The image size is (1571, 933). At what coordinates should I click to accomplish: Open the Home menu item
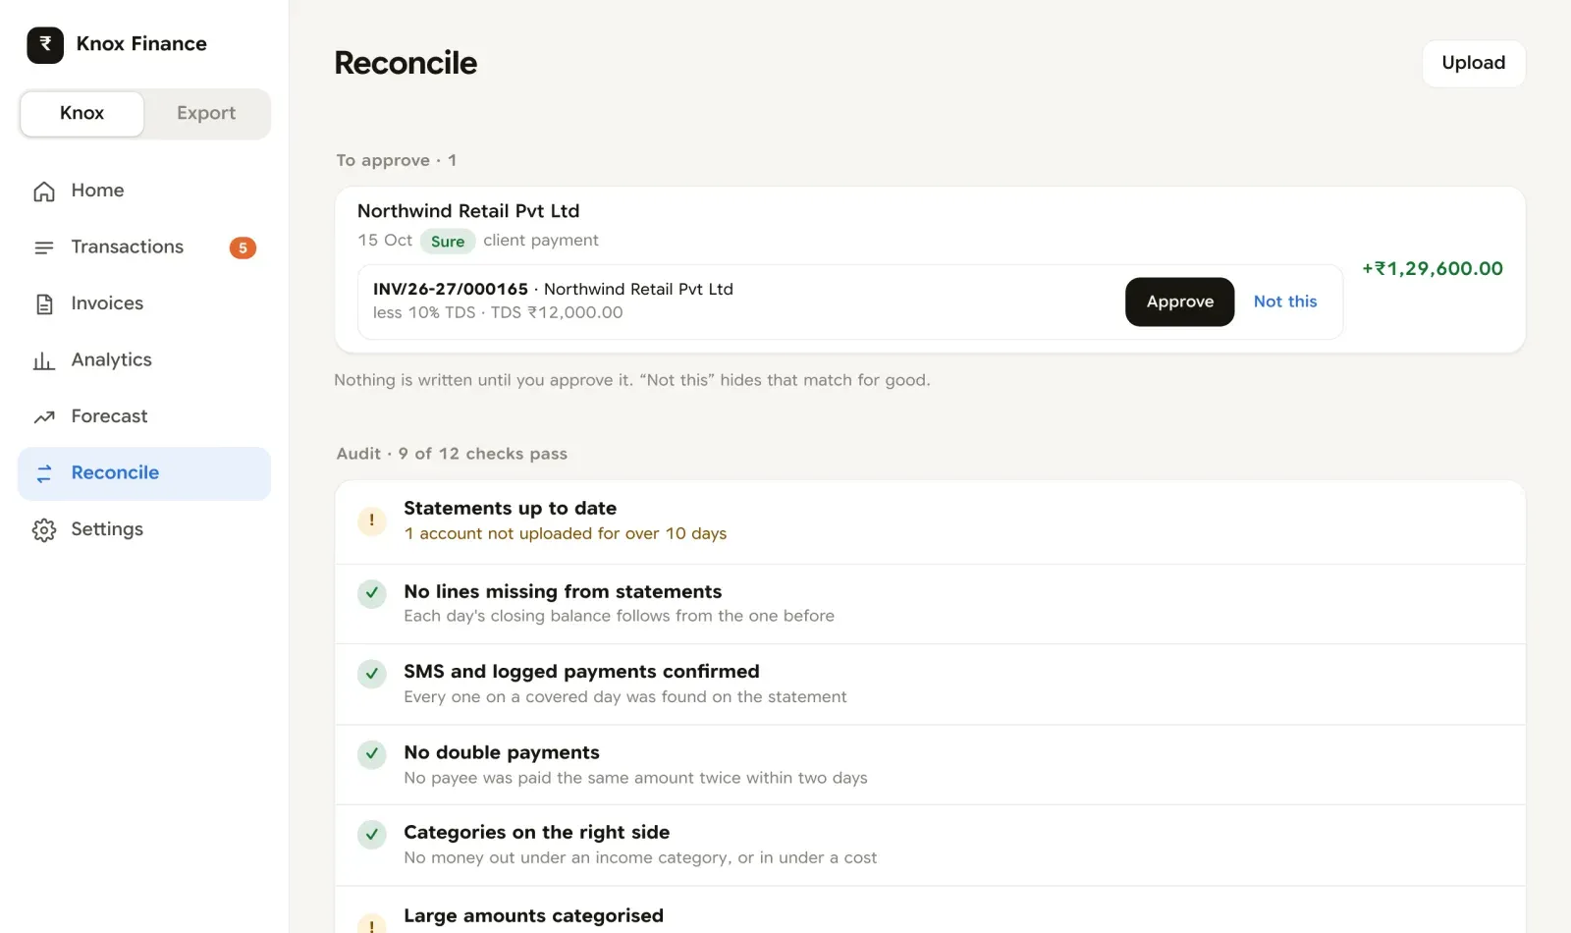coord(144,191)
